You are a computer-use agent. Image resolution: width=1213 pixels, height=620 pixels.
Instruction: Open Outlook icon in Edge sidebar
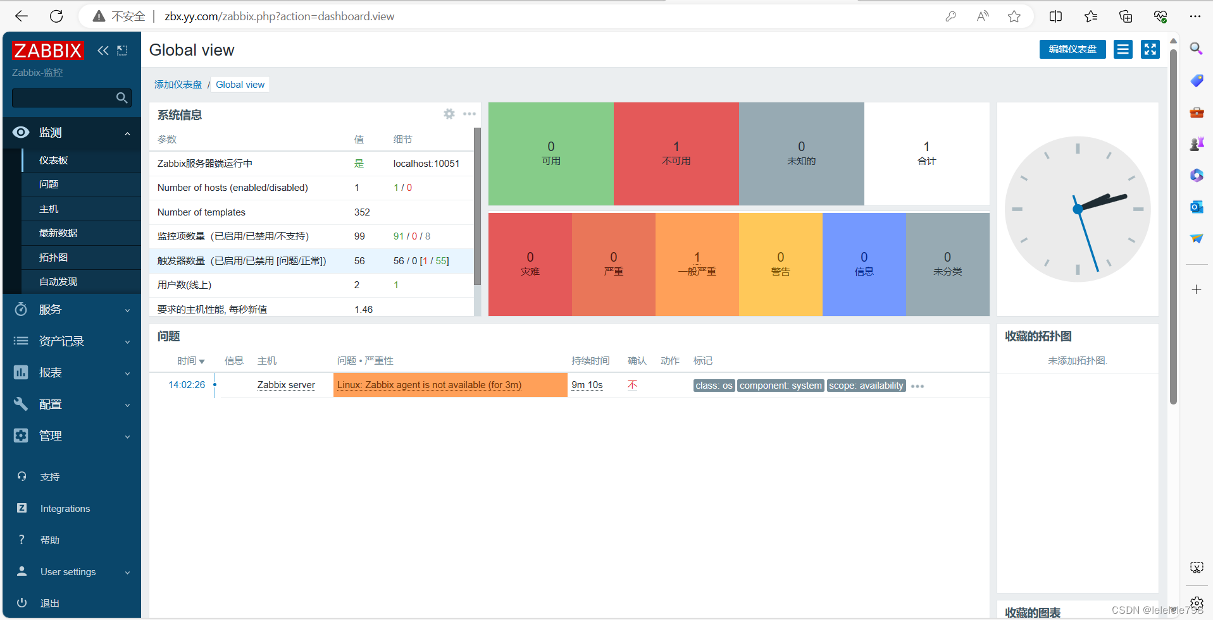1196,207
